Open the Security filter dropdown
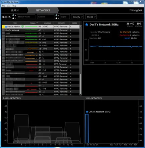This screenshot has width=145, height=148. coord(77,17)
